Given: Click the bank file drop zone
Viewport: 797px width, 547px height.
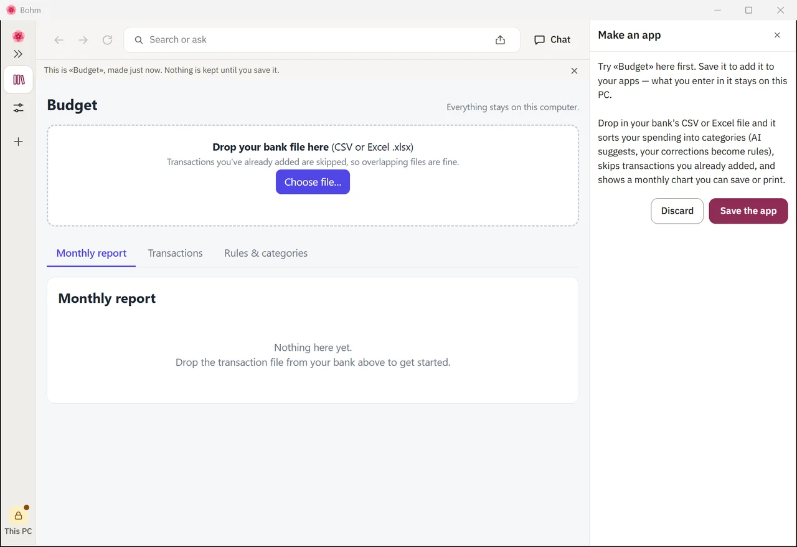Looking at the screenshot, I should [313, 176].
